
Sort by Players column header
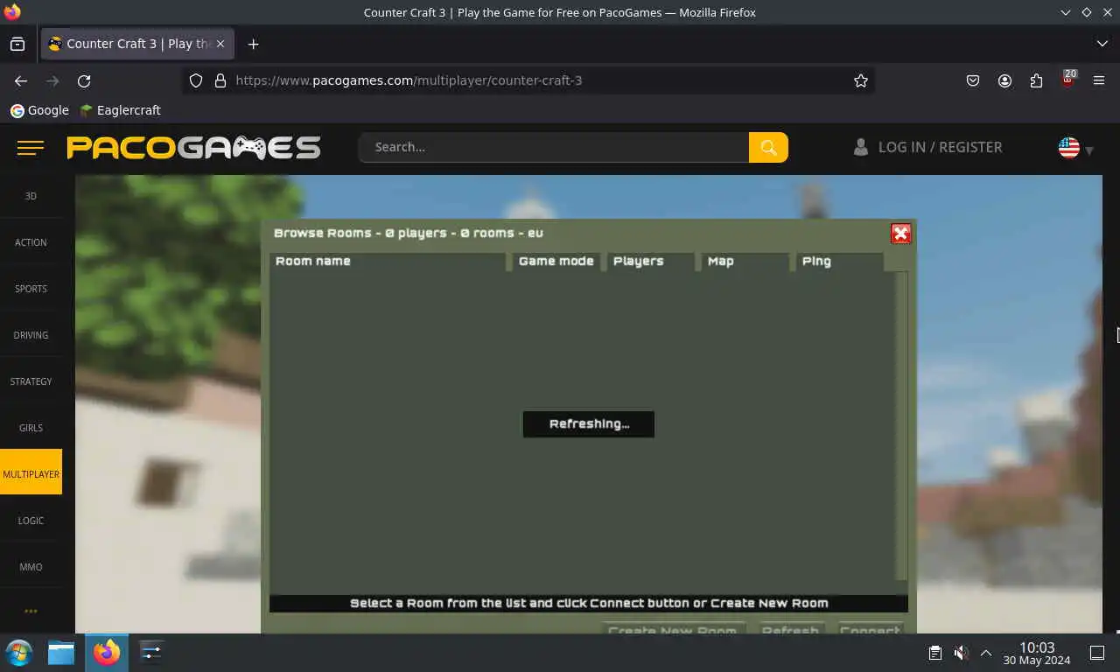tap(650, 262)
